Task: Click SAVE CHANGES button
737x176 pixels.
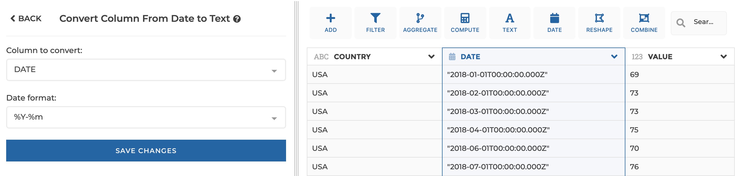Action: click(146, 151)
